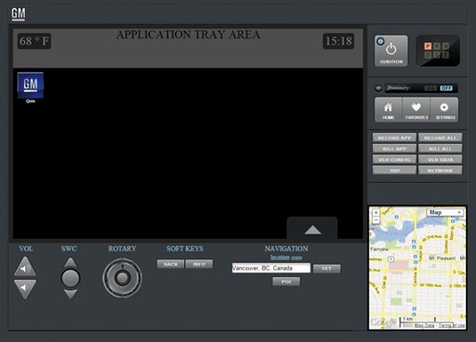Click the KILL APP button

pyautogui.click(x=394, y=149)
